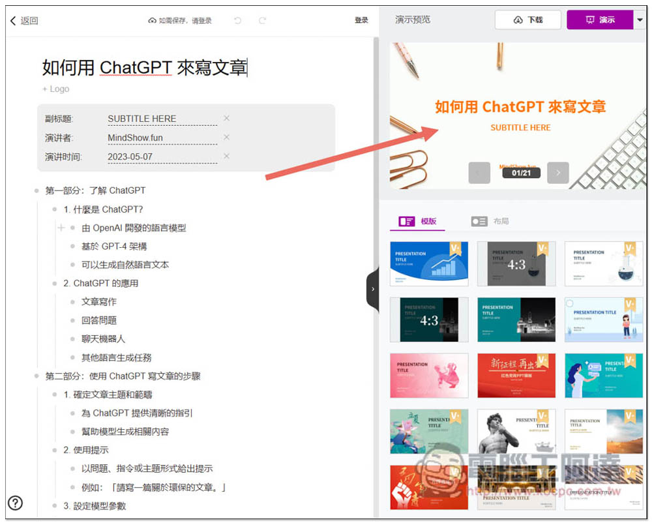Click the cloud save login prompt
This screenshot has height=525, width=652.
tap(181, 21)
